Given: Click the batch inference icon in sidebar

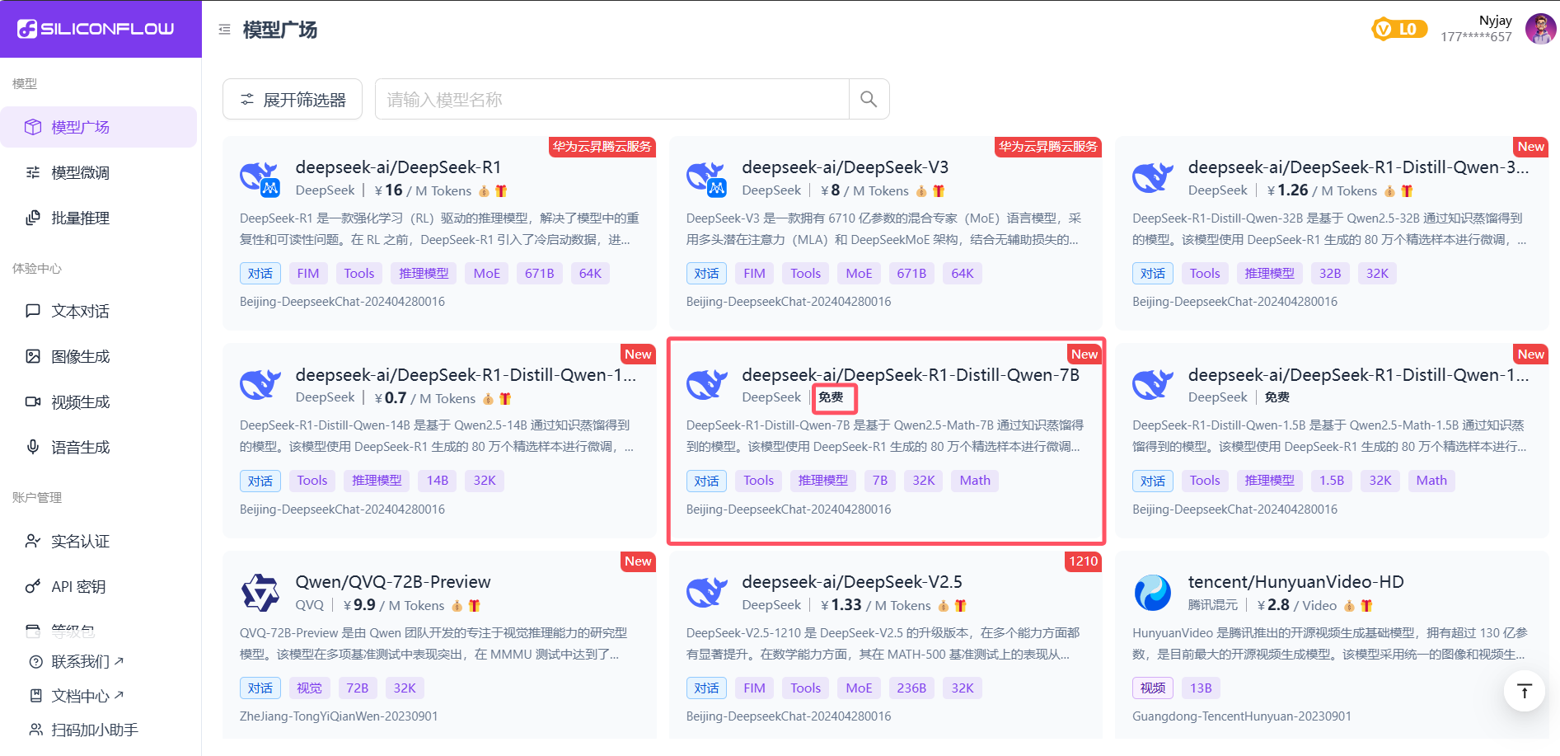Looking at the screenshot, I should [33, 218].
